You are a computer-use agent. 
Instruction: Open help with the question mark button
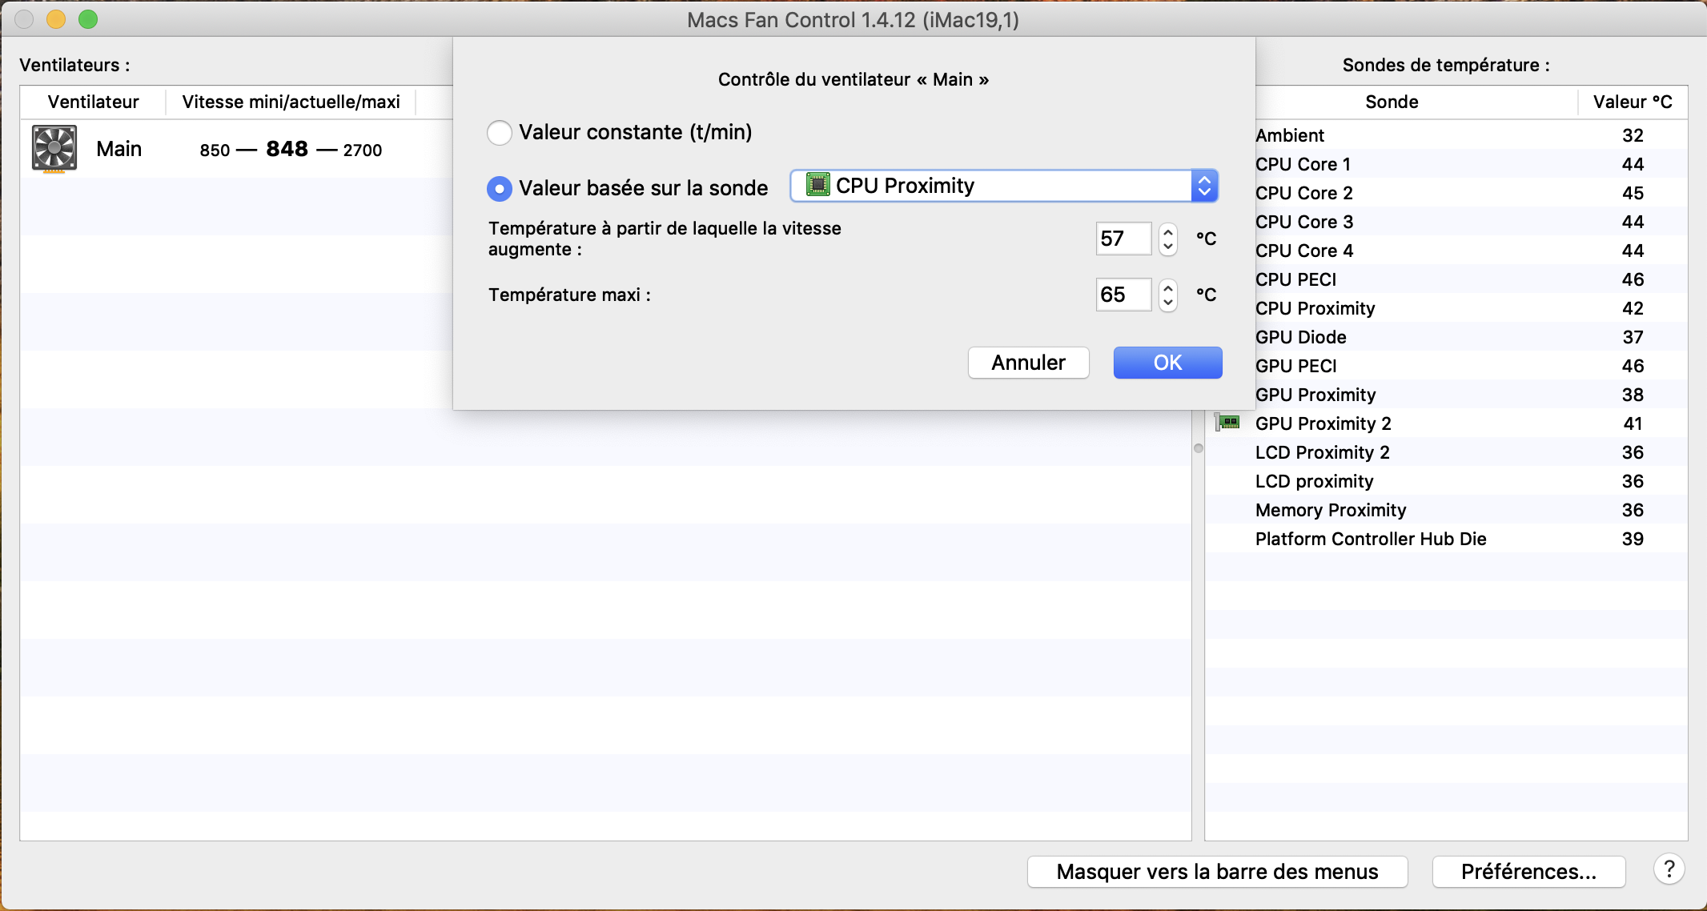pyautogui.click(x=1669, y=869)
